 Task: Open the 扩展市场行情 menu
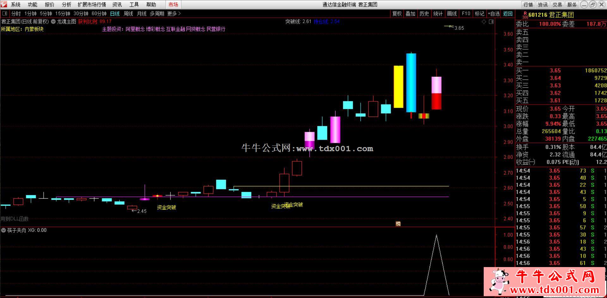[92, 4]
